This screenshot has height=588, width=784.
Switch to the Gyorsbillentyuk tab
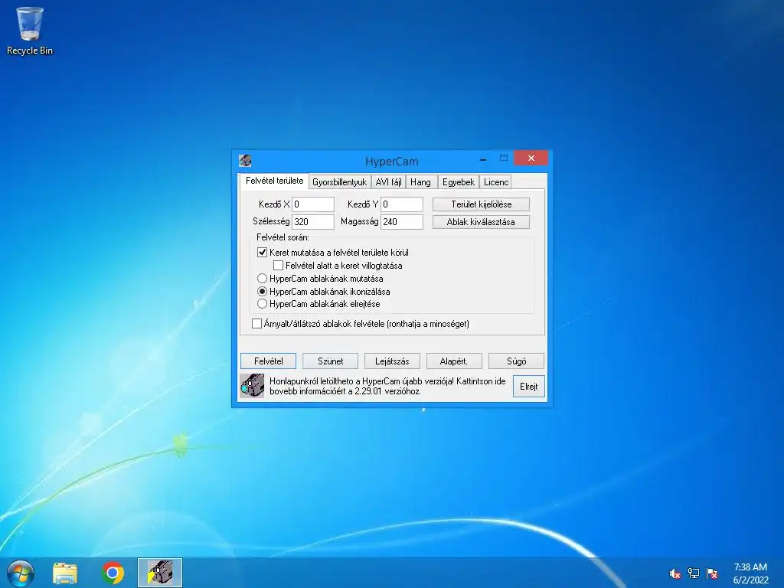pyautogui.click(x=339, y=182)
